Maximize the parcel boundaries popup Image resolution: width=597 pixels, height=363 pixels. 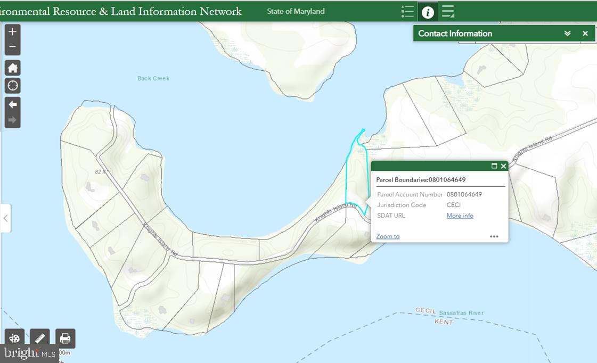[494, 166]
